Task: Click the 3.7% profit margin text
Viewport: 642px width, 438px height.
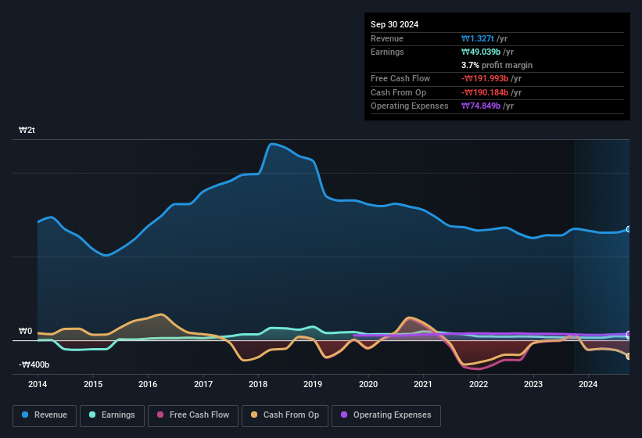Action: (x=497, y=65)
